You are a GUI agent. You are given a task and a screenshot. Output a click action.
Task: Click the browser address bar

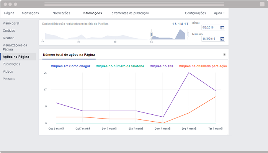click(x=134, y=4)
